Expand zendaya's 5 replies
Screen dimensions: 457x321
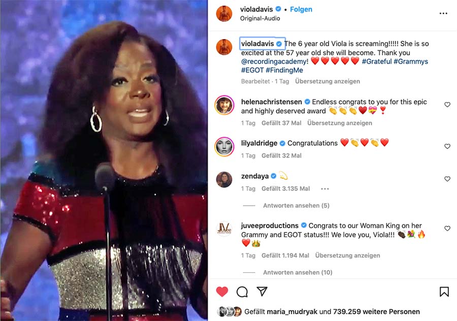[x=296, y=206]
